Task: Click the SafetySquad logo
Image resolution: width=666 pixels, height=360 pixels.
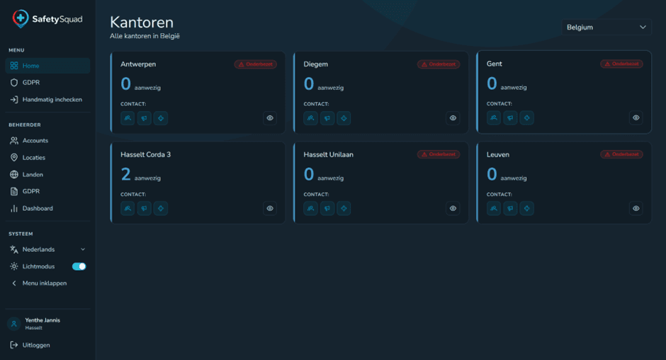Action: coord(47,19)
